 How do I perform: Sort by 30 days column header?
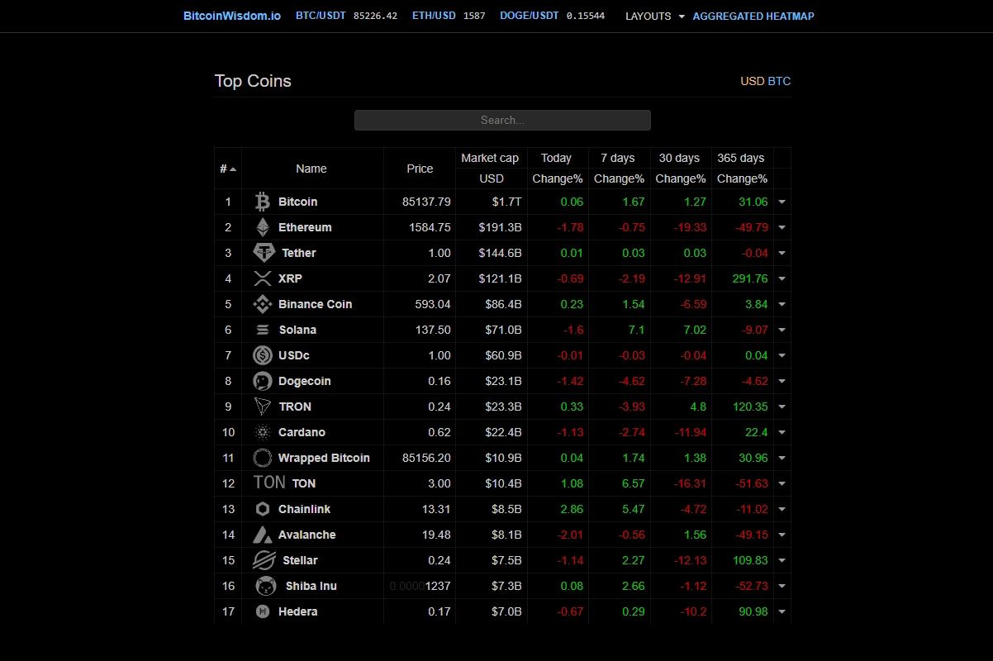680,158
